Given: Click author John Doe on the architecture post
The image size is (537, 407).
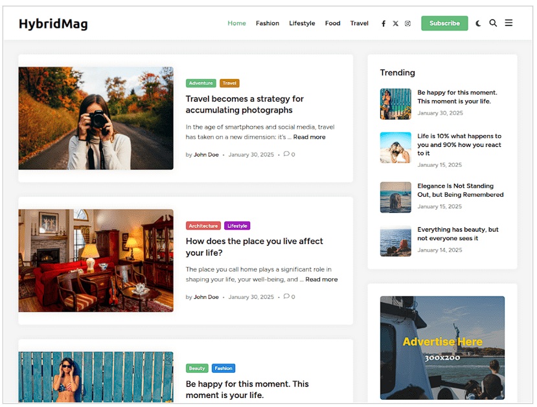Looking at the screenshot, I should (206, 297).
